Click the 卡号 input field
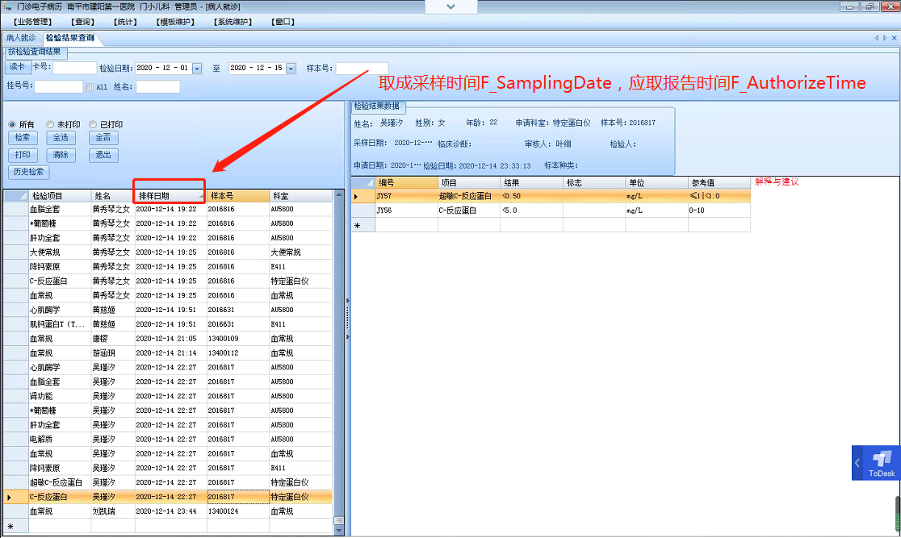 75,68
